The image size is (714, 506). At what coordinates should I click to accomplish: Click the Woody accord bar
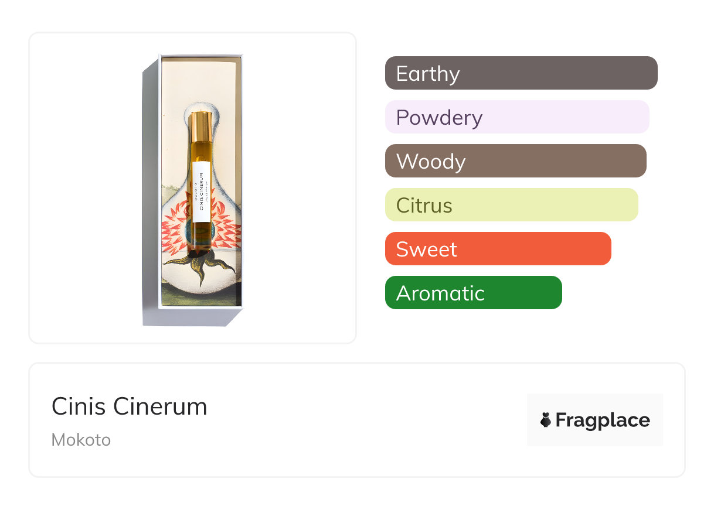(x=515, y=161)
